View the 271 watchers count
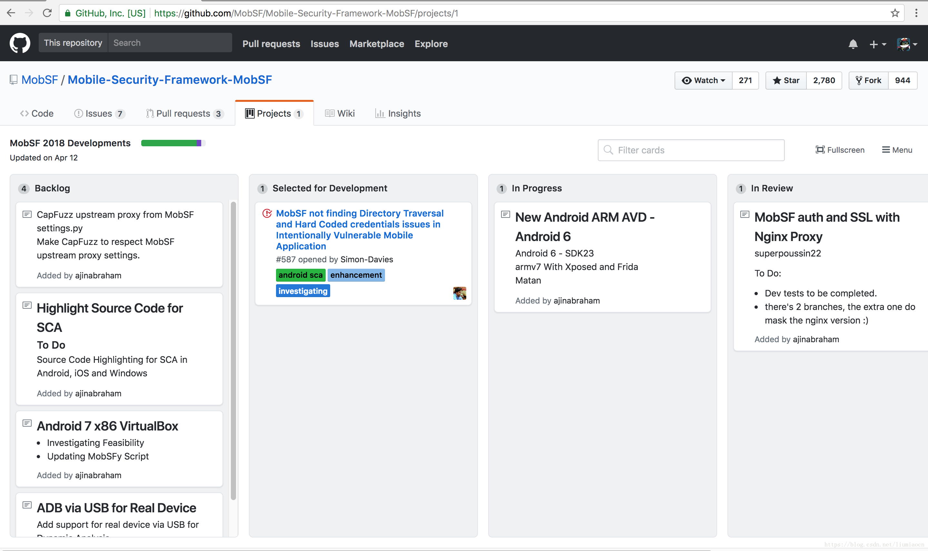 [x=745, y=80]
